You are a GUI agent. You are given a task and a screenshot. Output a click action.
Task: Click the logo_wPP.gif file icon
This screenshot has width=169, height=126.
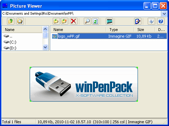click(54, 36)
